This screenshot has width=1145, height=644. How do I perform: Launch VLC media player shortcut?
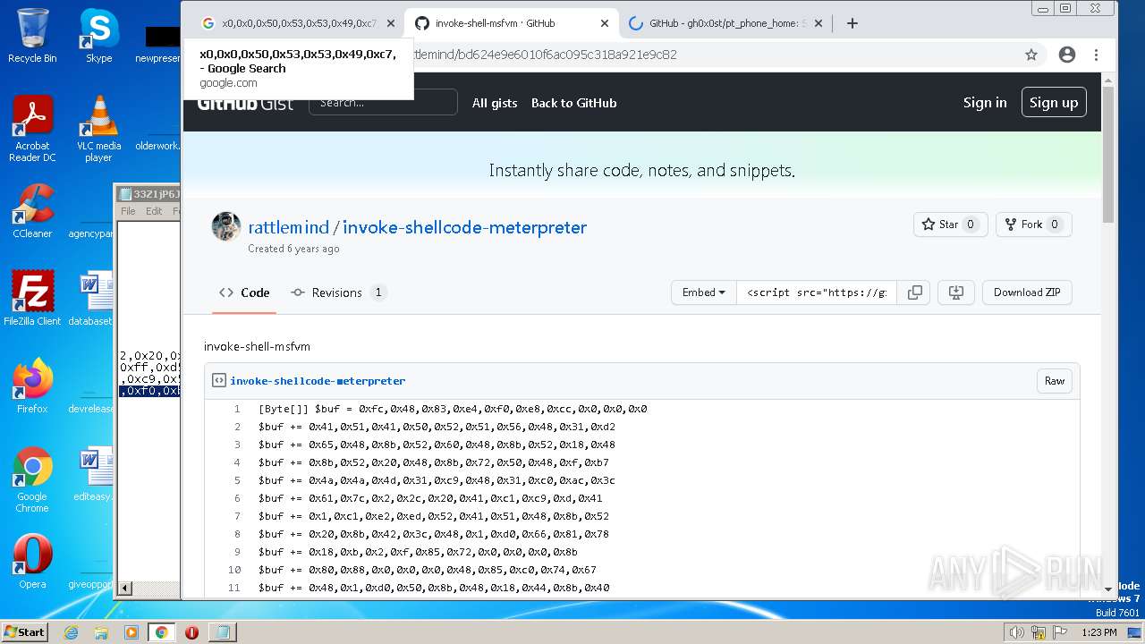click(98, 129)
